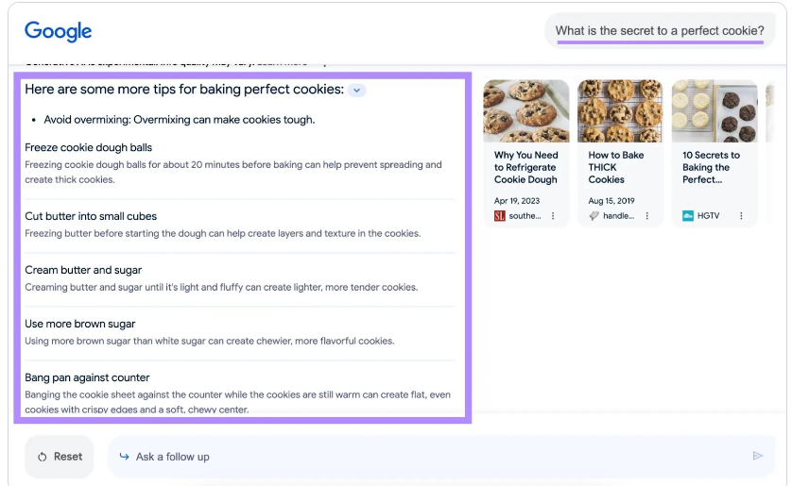
Task: Click the search query box at top
Action: (659, 31)
